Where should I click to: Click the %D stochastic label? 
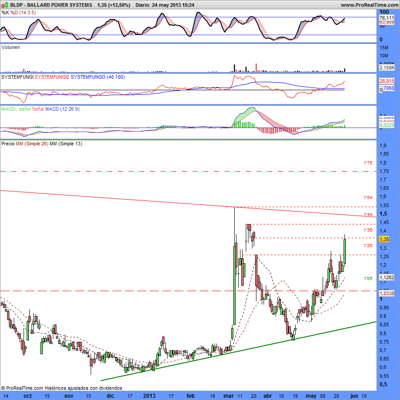pyautogui.click(x=14, y=12)
